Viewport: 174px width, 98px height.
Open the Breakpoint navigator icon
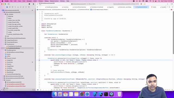coord(26,7)
